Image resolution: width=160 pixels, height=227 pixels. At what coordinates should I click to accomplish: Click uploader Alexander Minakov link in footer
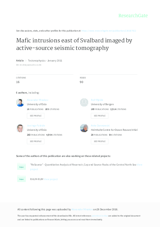pyautogui.click(x=82, y=209)
